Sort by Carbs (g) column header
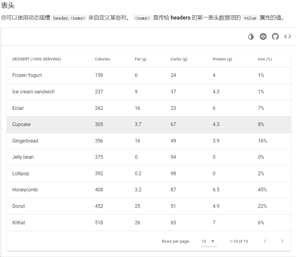The image size is (296, 257). tap(179, 59)
